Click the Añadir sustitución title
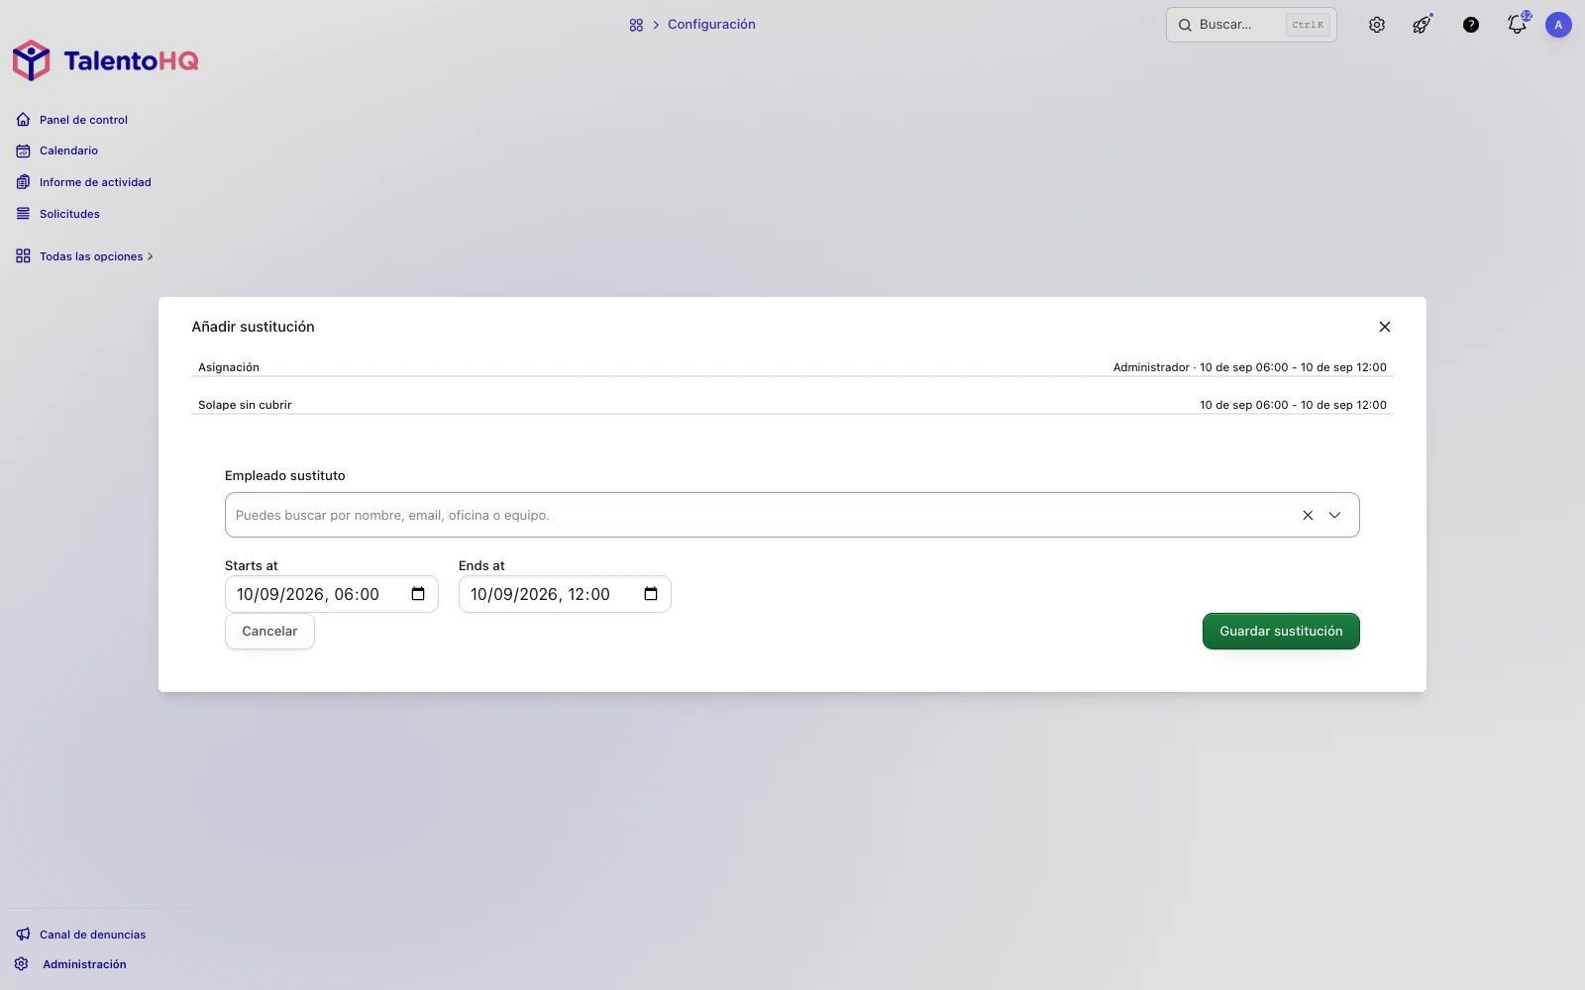 click(x=254, y=327)
